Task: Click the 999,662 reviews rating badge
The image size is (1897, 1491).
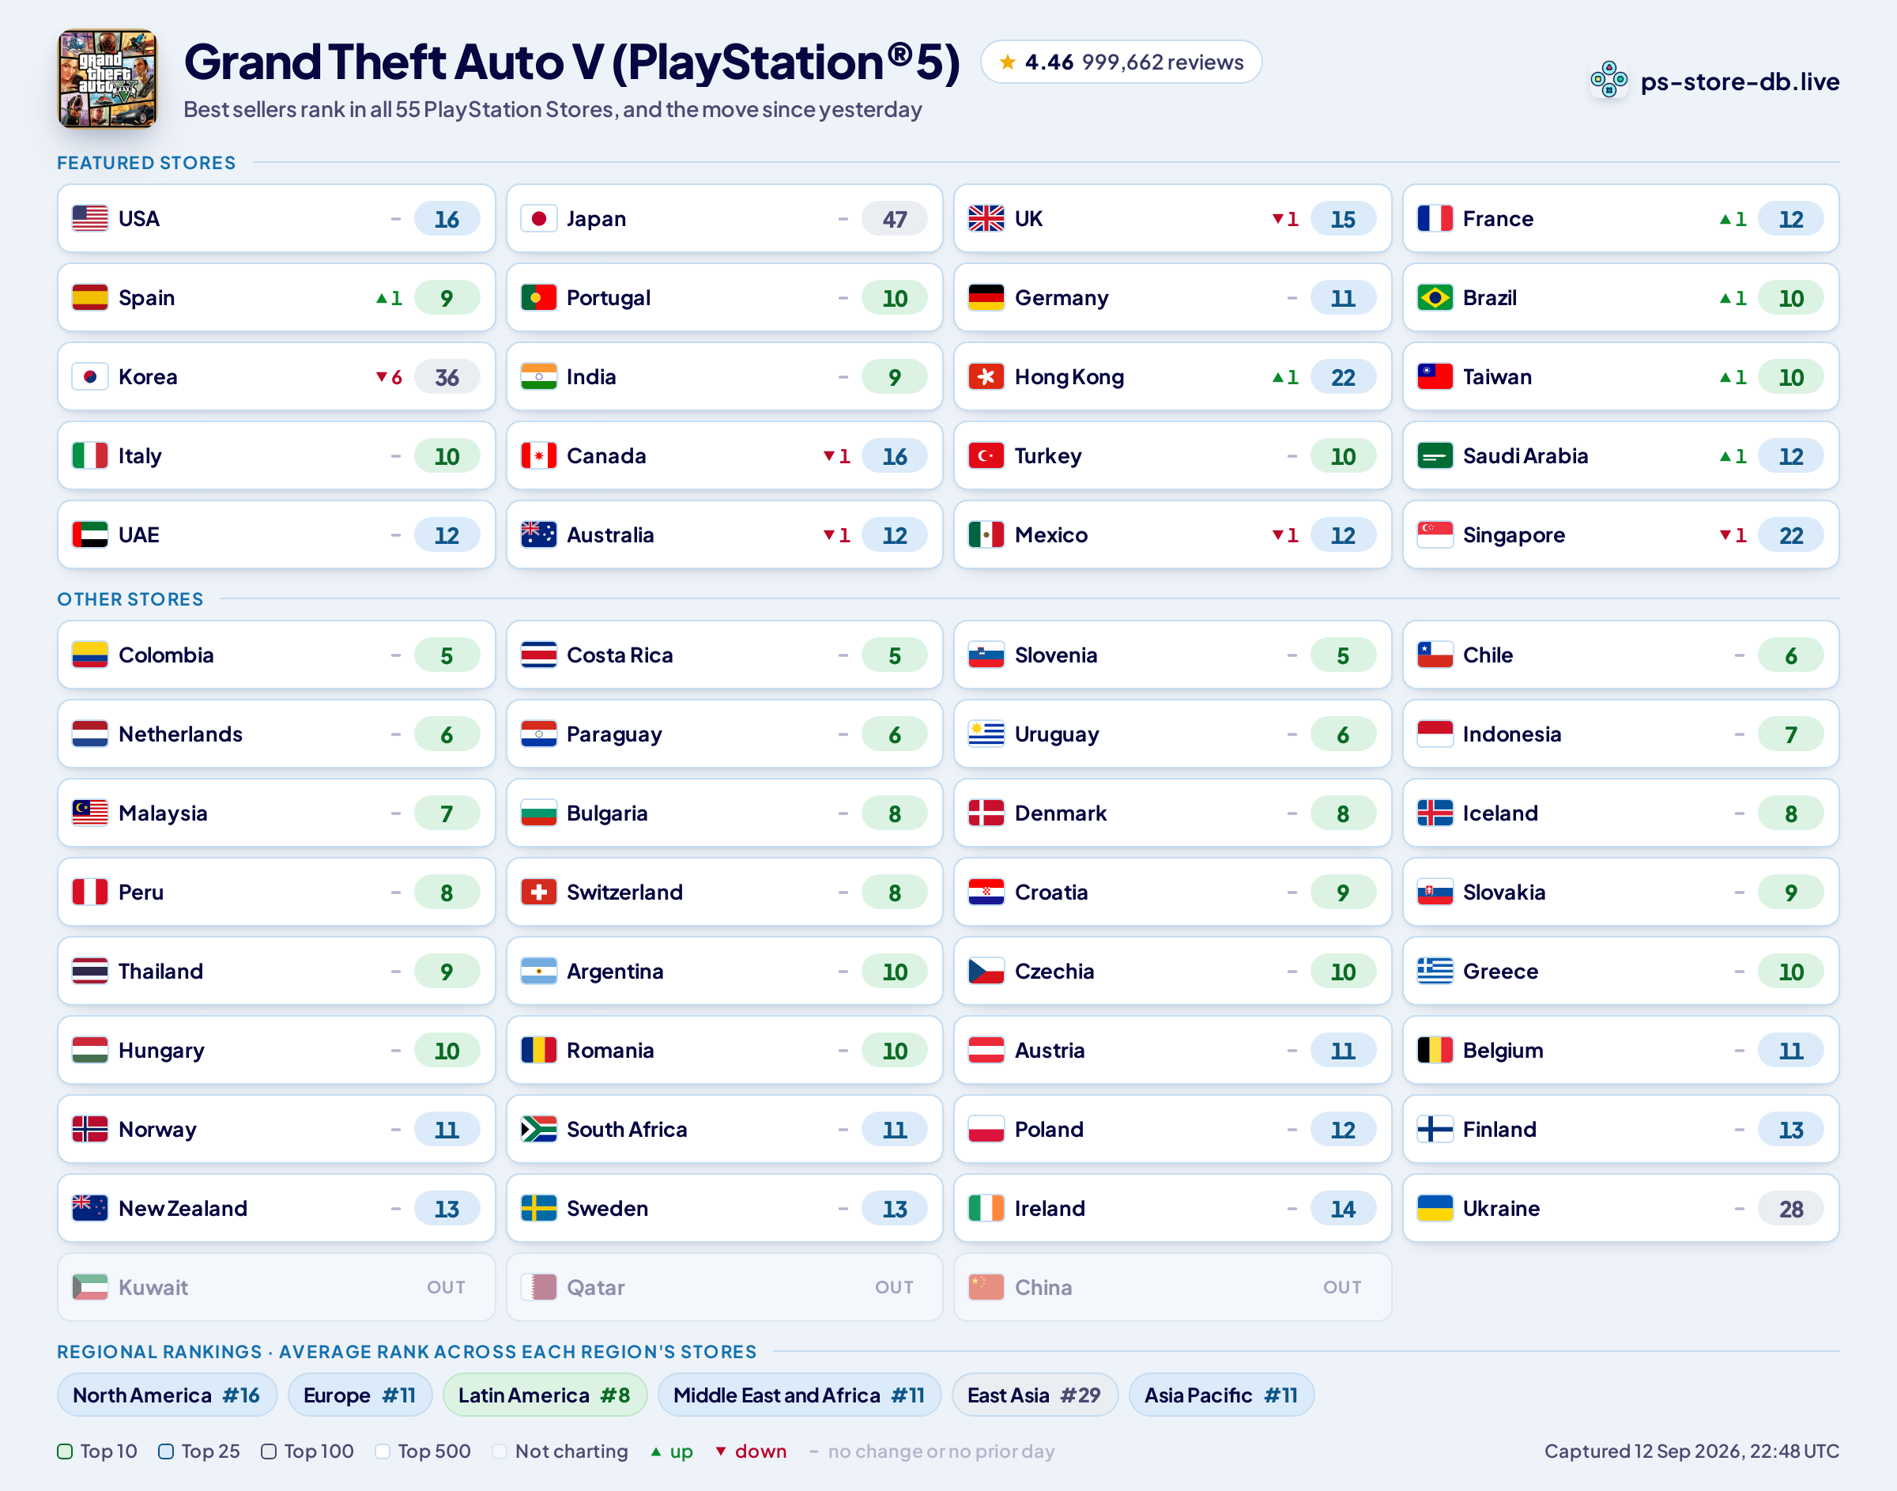Action: click(x=1120, y=62)
